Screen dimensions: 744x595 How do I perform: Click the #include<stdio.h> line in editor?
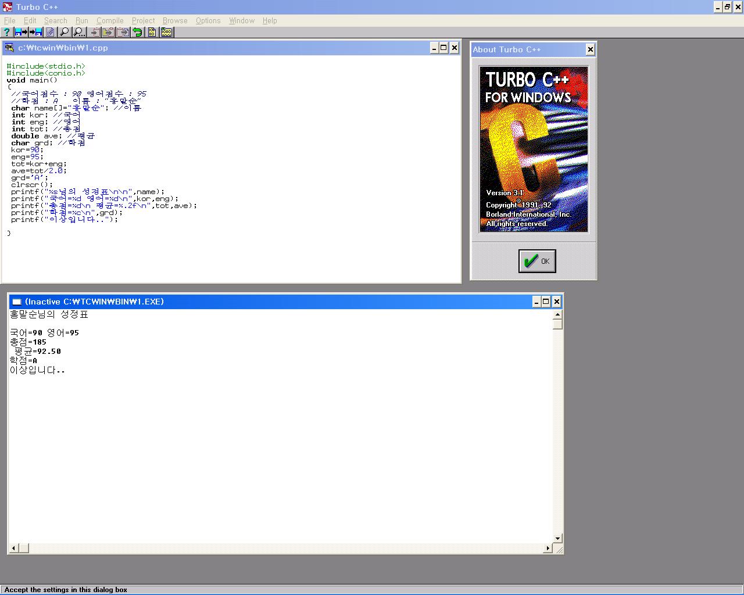pos(46,66)
